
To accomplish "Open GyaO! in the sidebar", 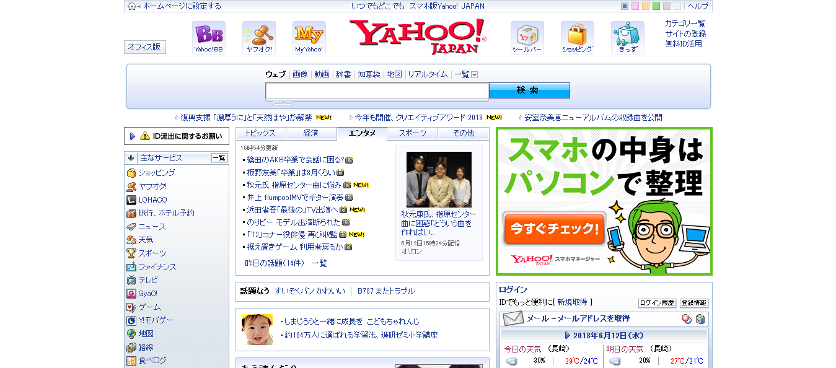I will point(142,294).
